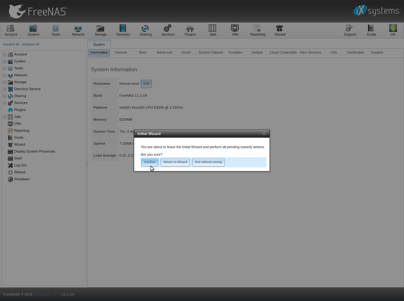Confirm leaving the Initial Wizard

click(149, 162)
